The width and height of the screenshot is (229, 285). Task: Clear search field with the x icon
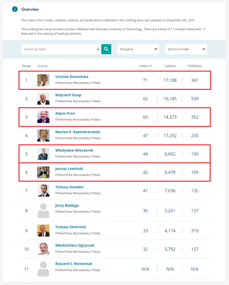[98, 49]
